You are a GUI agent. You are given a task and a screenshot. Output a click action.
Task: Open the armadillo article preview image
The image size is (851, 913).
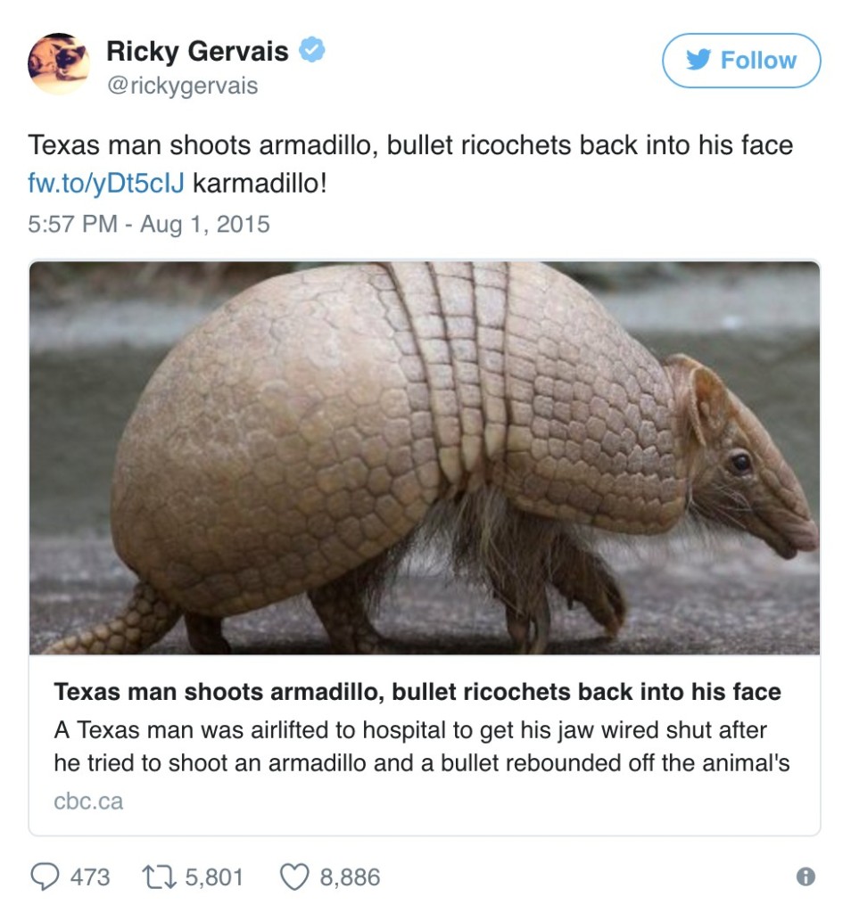pyautogui.click(x=425, y=457)
